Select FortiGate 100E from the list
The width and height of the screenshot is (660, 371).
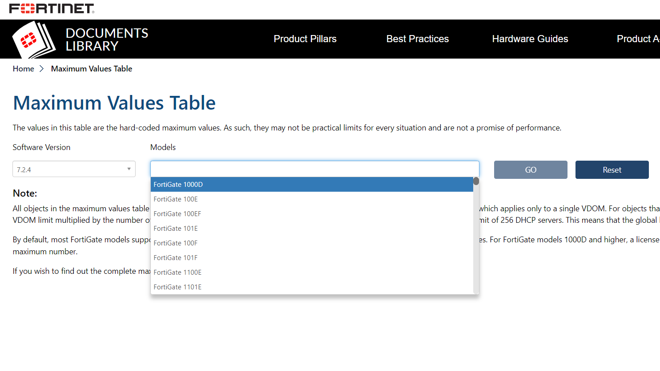(x=312, y=199)
